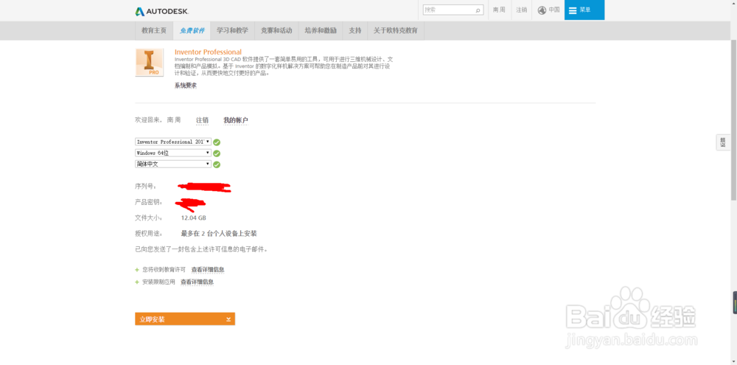737x365 pixels.
Task: Click green checkmark beside 简体中文 dropdown
Action: [217, 164]
